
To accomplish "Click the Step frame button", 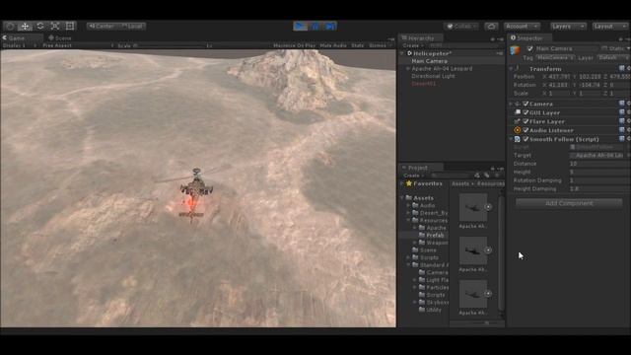I will (329, 27).
